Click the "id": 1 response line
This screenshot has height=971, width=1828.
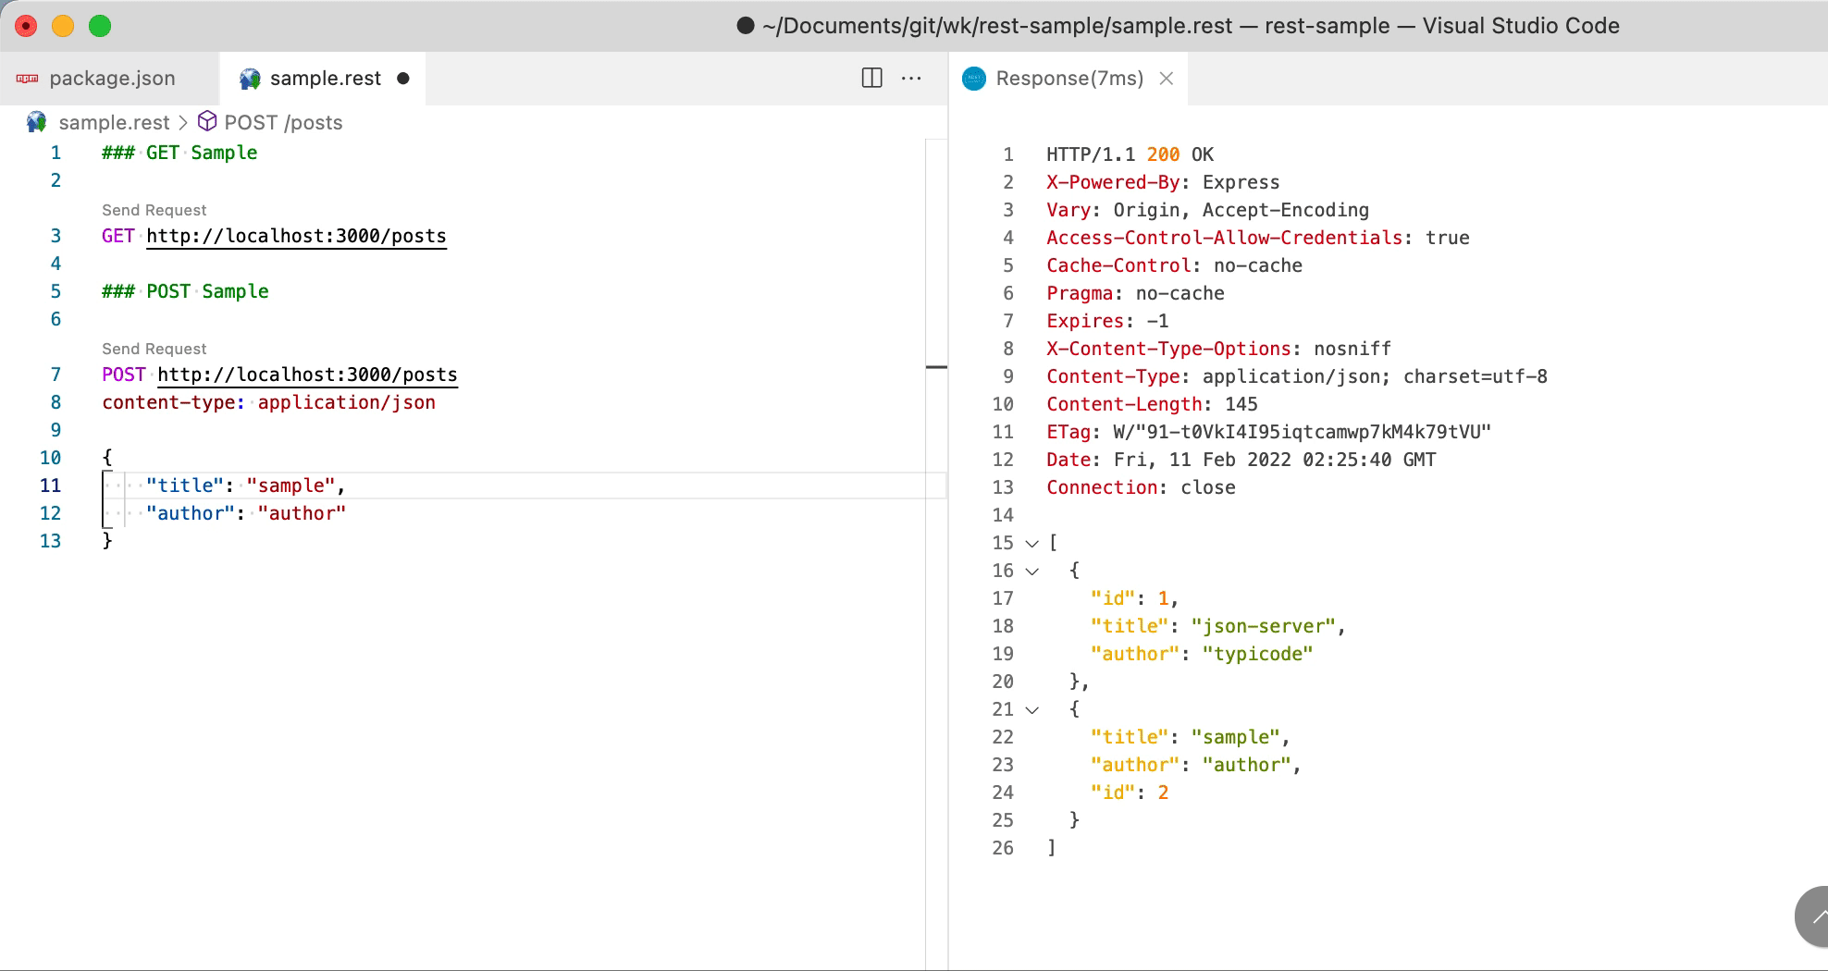pyautogui.click(x=1134, y=598)
